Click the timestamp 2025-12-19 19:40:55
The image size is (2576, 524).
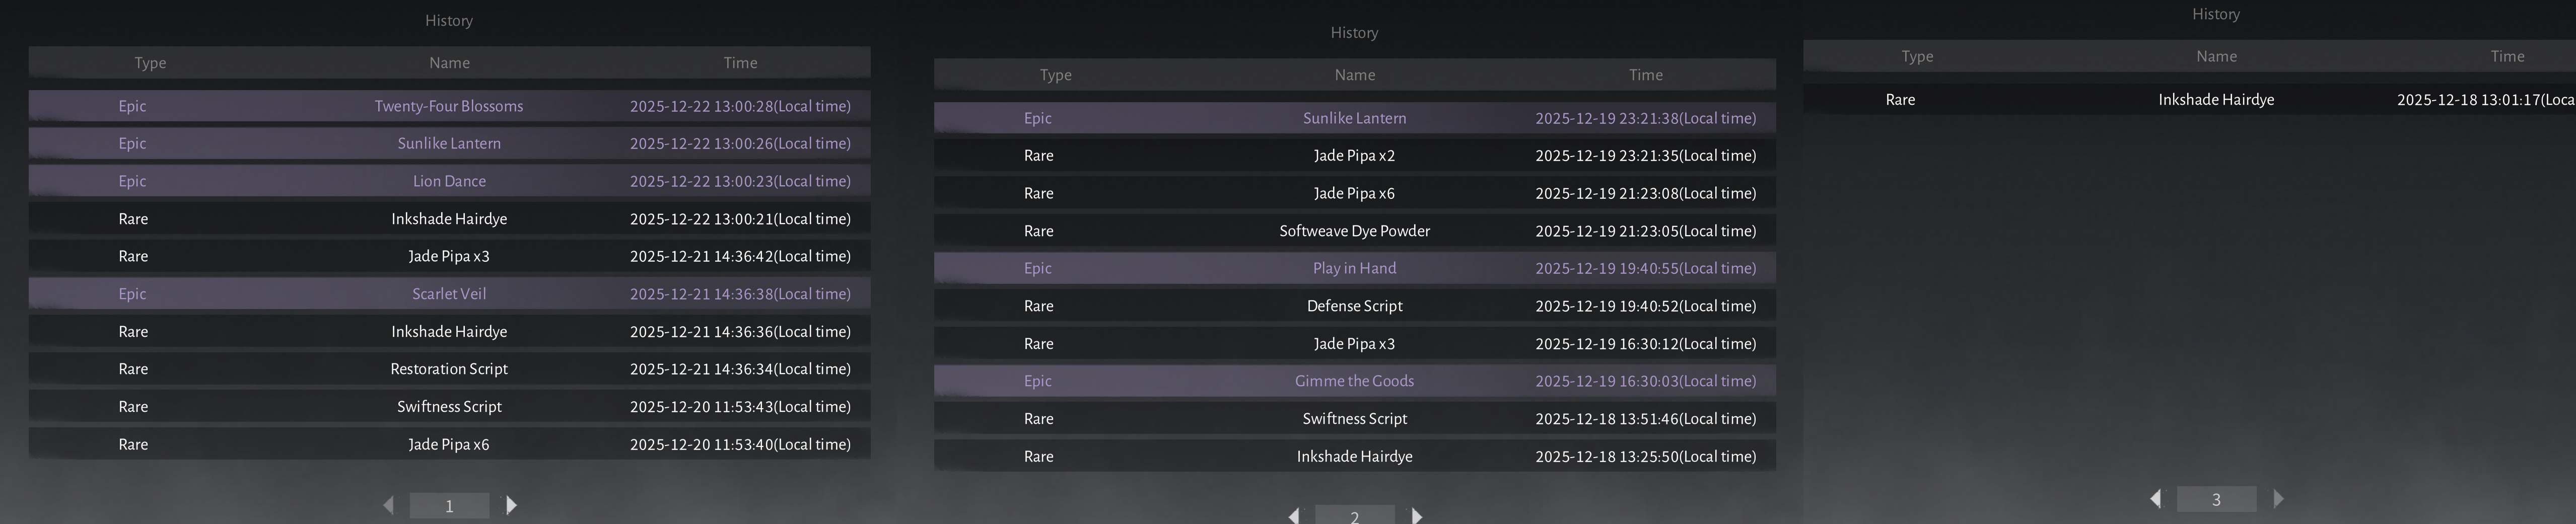pyautogui.click(x=1646, y=268)
